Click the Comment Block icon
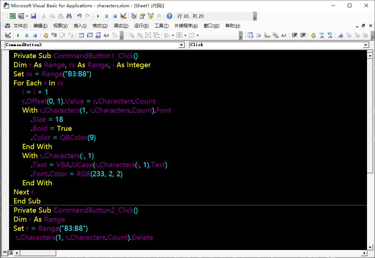Screen dimensions: 375x258 (x=322, y=35)
